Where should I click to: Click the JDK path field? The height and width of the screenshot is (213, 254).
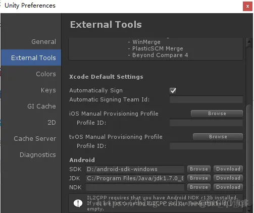135,178
